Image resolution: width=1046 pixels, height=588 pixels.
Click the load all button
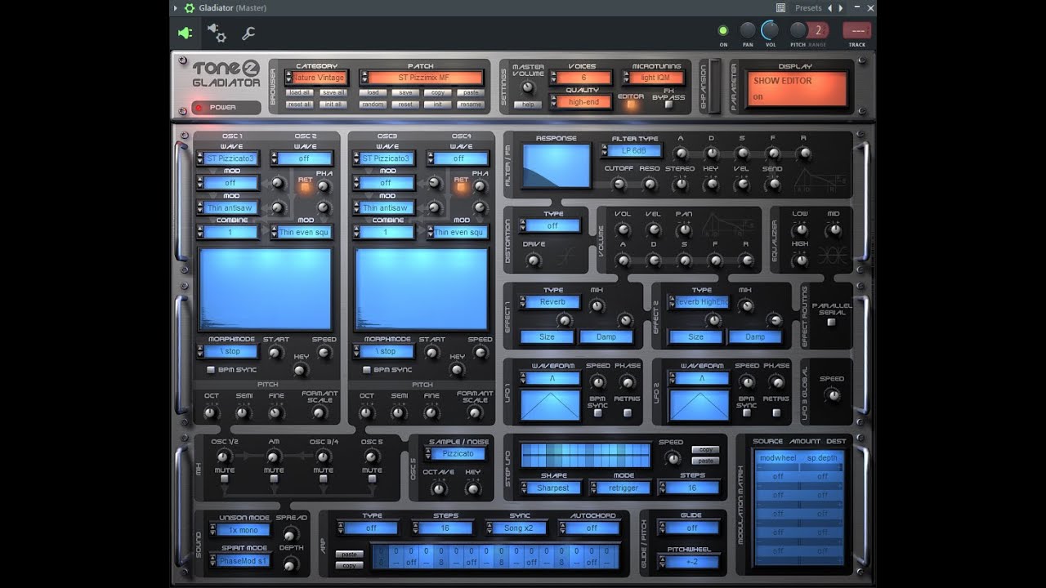(299, 92)
